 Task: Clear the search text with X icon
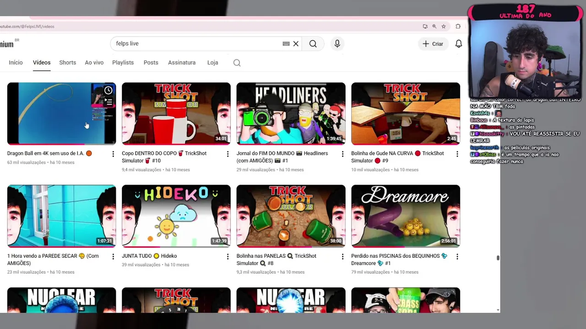296,43
